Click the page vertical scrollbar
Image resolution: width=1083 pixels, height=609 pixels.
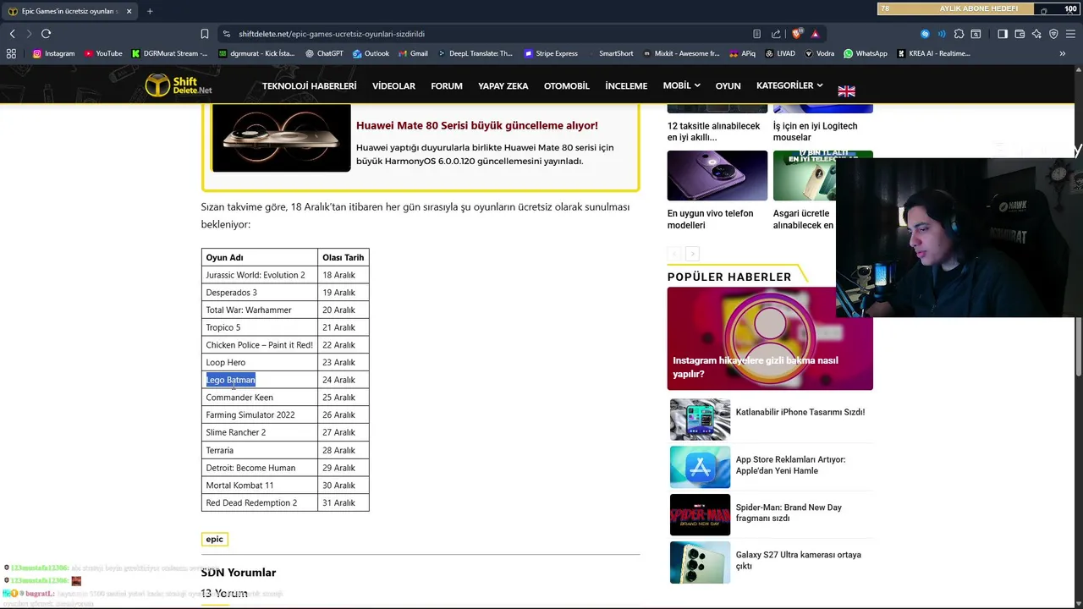[1079, 348]
